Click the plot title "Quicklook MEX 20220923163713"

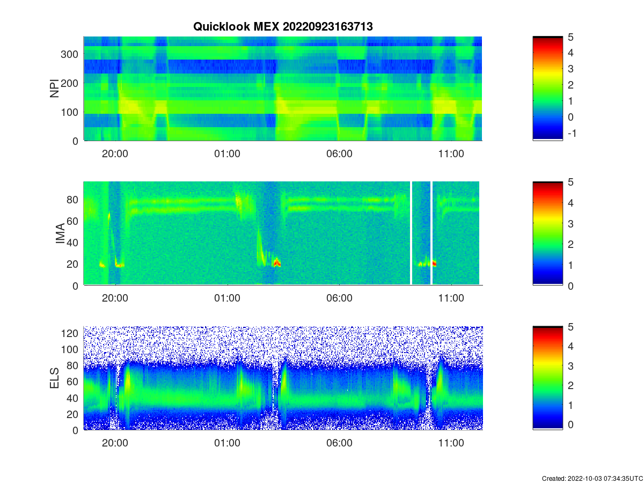[283, 27]
